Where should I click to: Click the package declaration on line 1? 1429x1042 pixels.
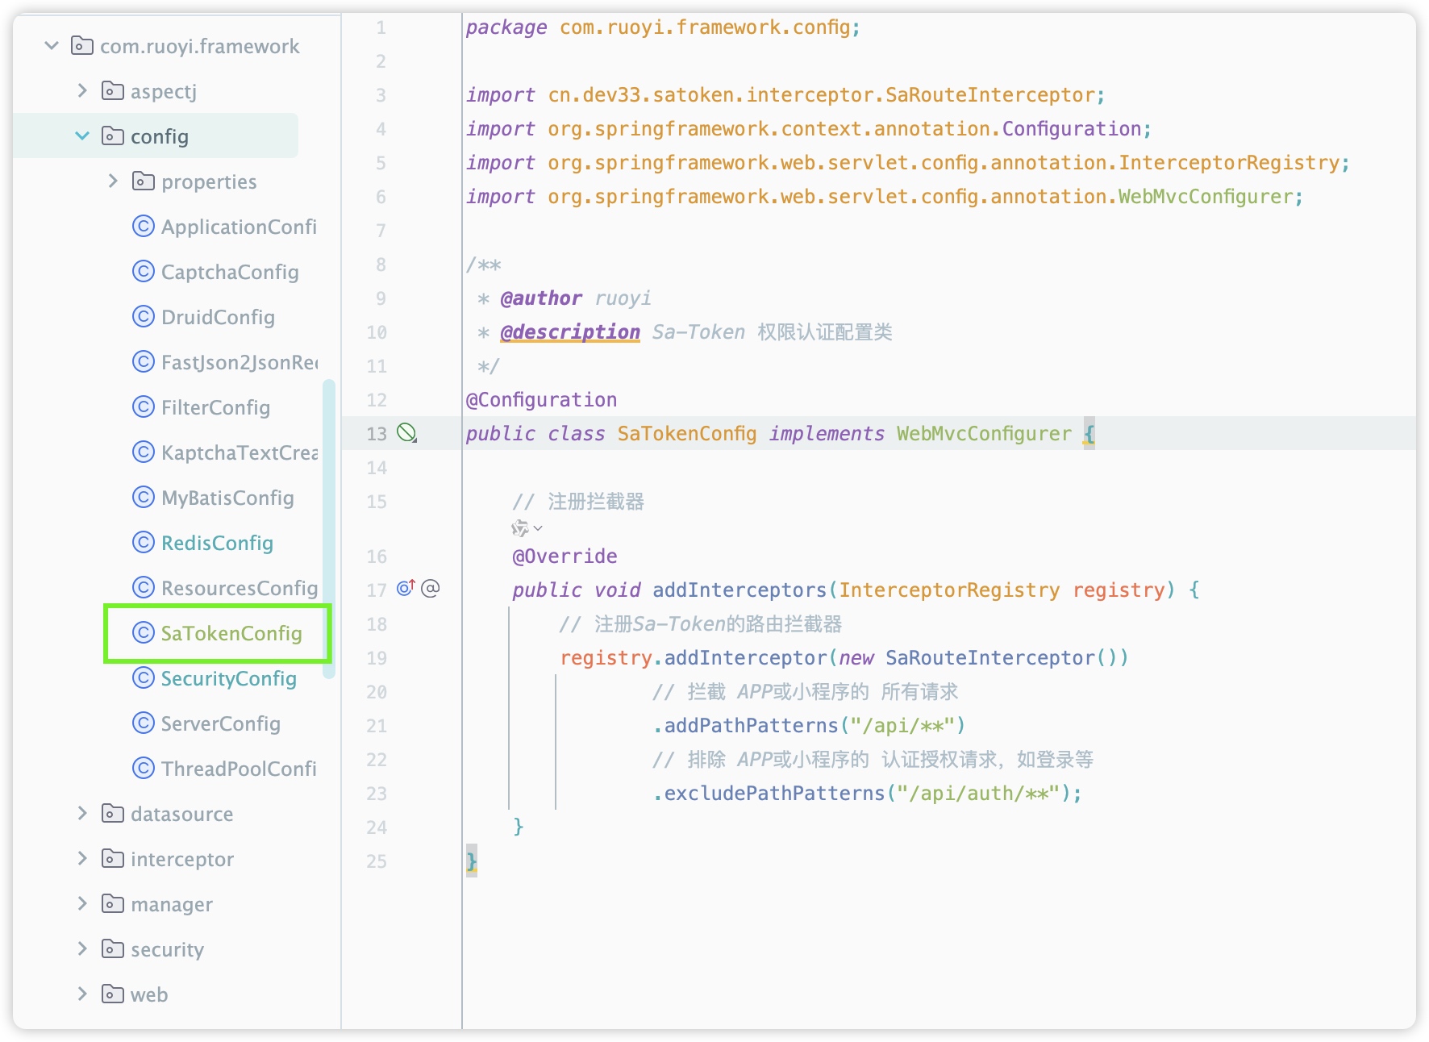tap(663, 27)
